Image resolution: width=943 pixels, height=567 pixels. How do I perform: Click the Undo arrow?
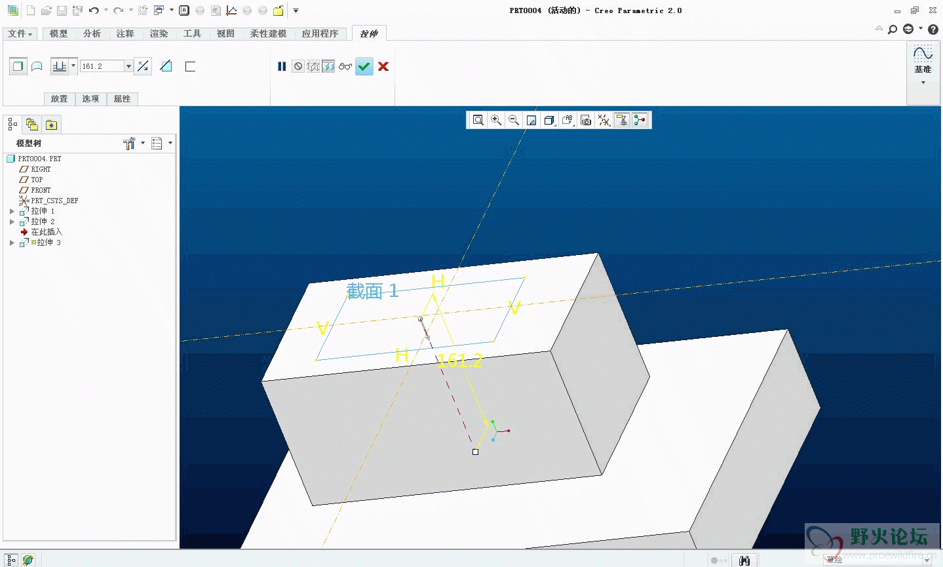[x=94, y=10]
